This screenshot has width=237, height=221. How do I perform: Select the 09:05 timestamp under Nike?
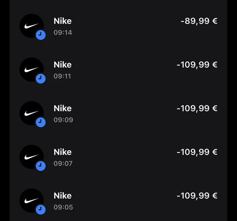[x=63, y=207]
